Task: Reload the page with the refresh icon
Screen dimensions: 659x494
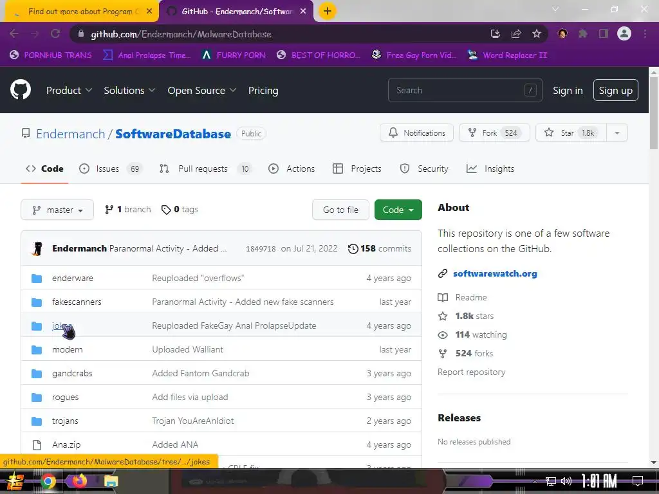Action: click(55, 33)
